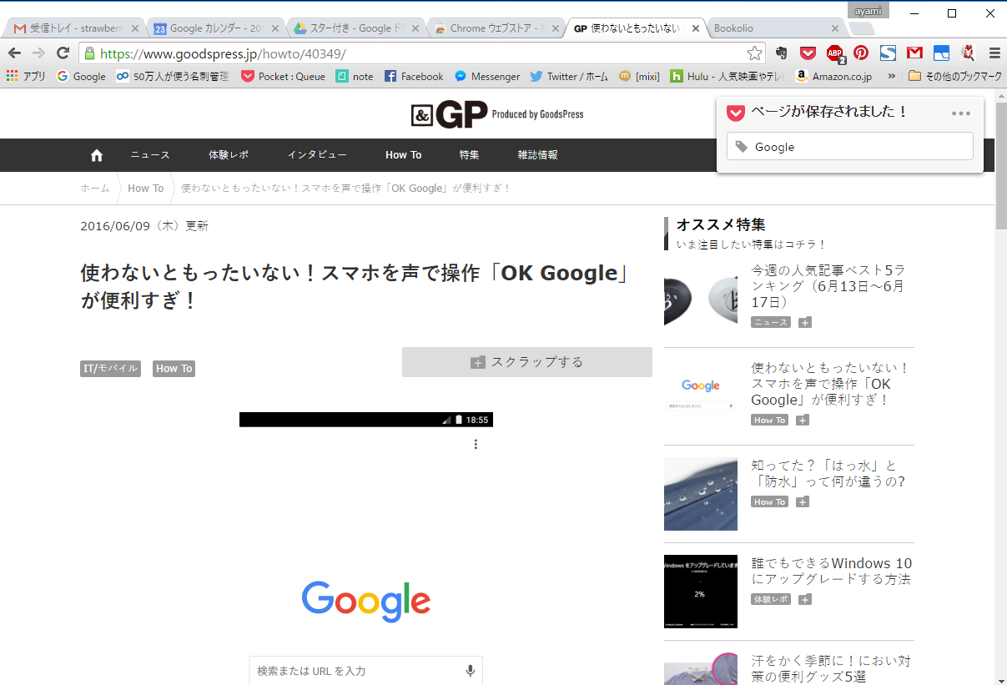Click the Pocket extension icon in toolbar
The width and height of the screenshot is (1007, 685).
point(808,53)
